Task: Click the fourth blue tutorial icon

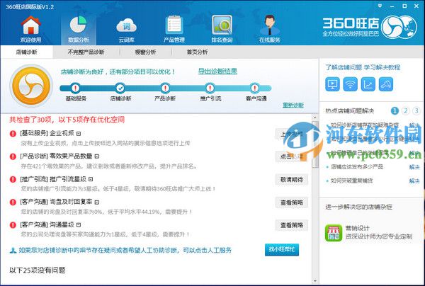Action: pyautogui.click(x=386, y=84)
